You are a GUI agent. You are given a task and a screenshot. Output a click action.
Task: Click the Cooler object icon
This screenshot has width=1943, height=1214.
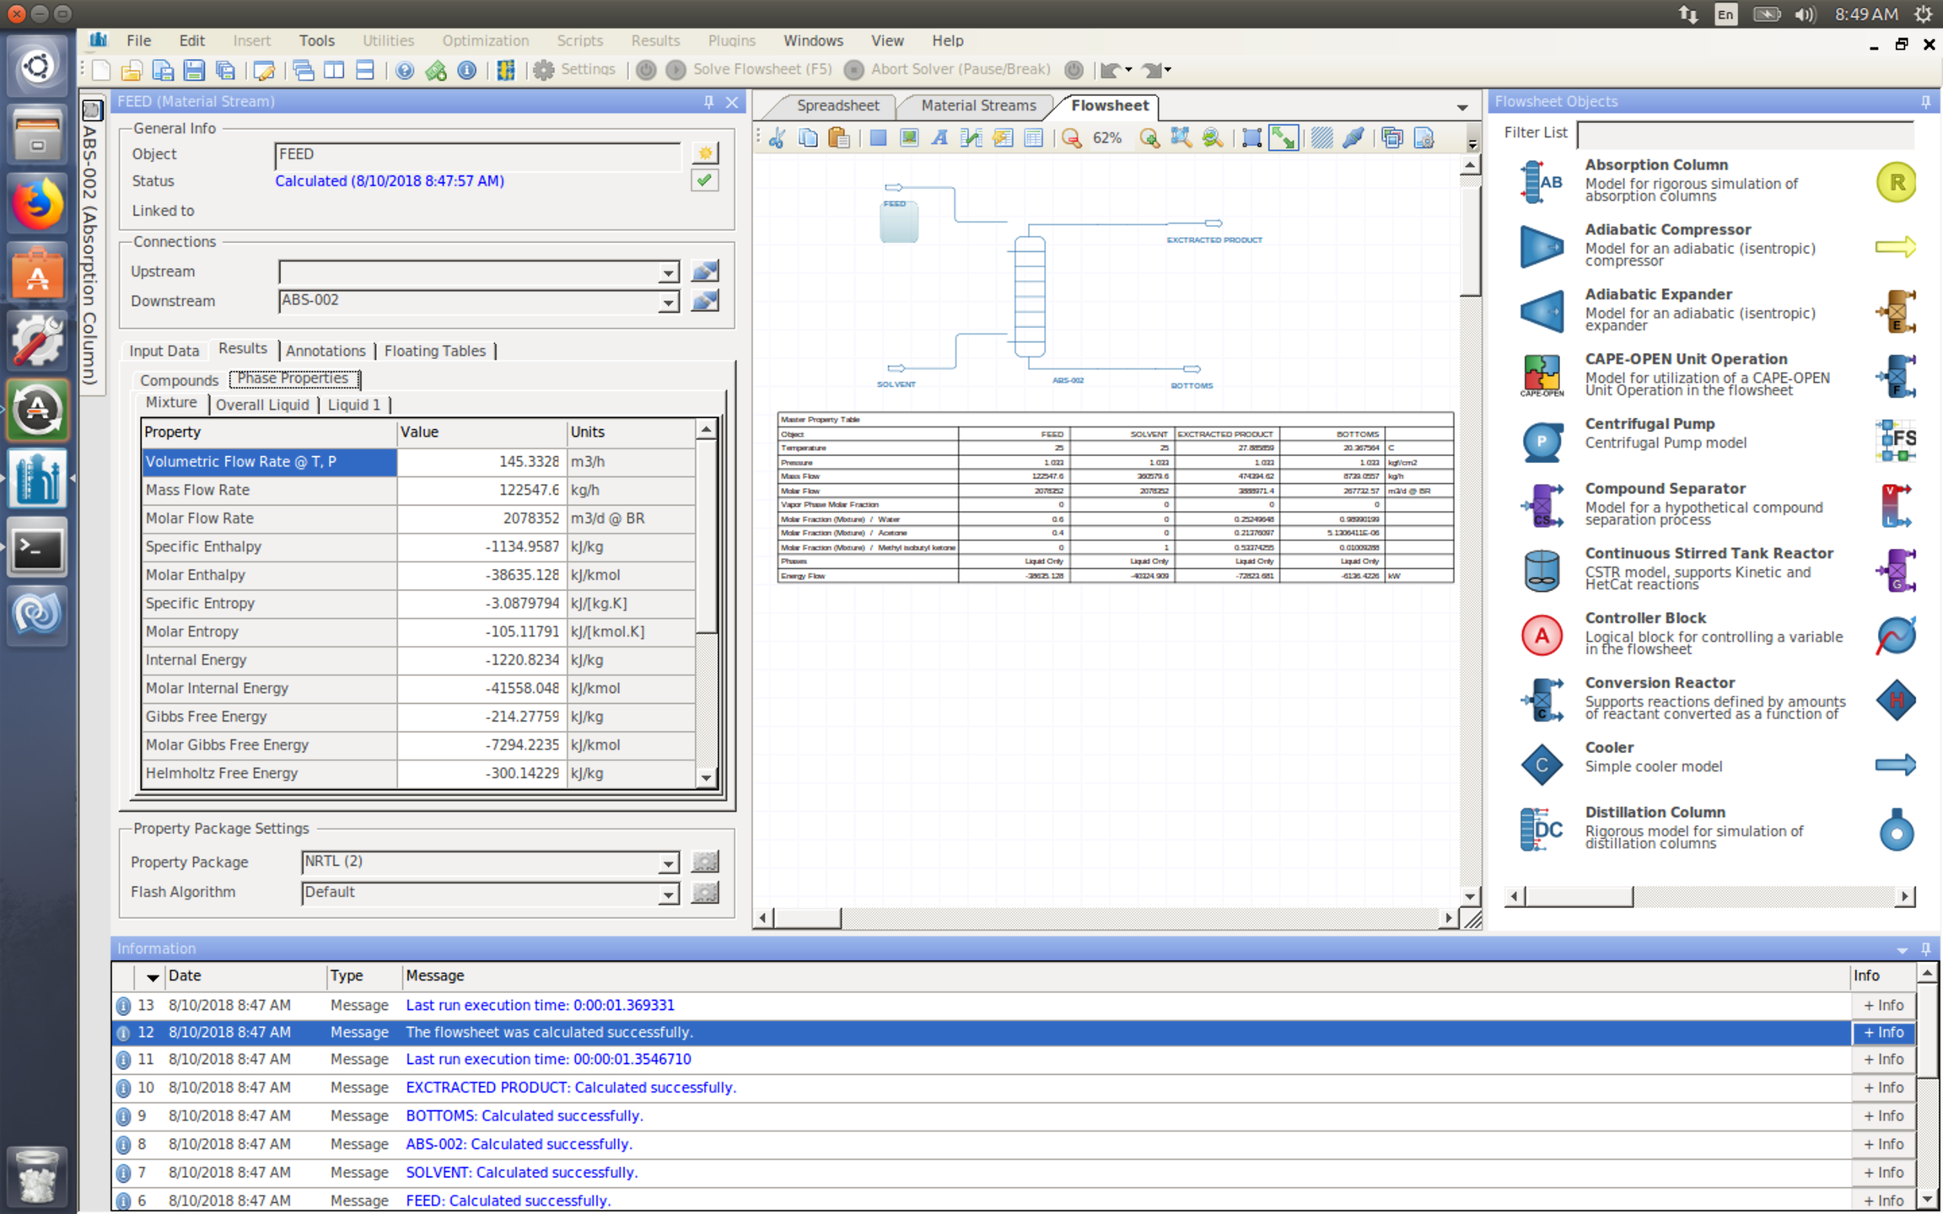(x=1541, y=764)
